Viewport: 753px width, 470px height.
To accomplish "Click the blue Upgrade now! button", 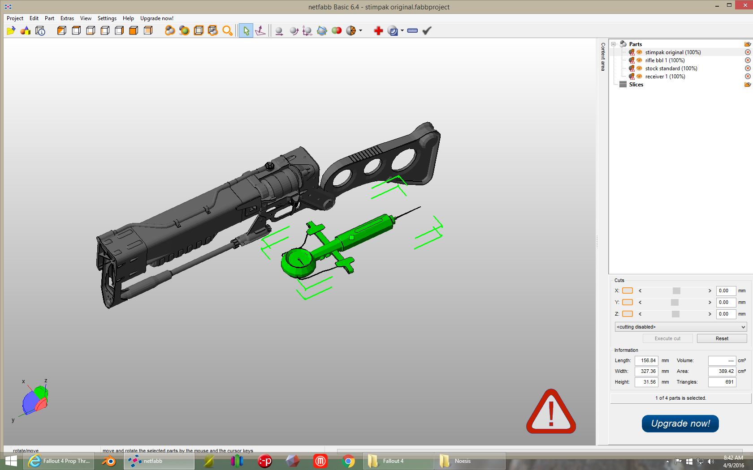I will coord(680,423).
